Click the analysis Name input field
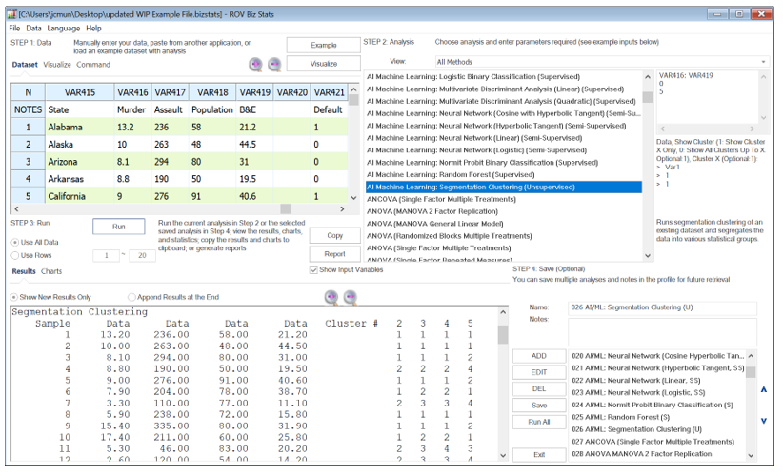The image size is (783, 475). pos(663,307)
